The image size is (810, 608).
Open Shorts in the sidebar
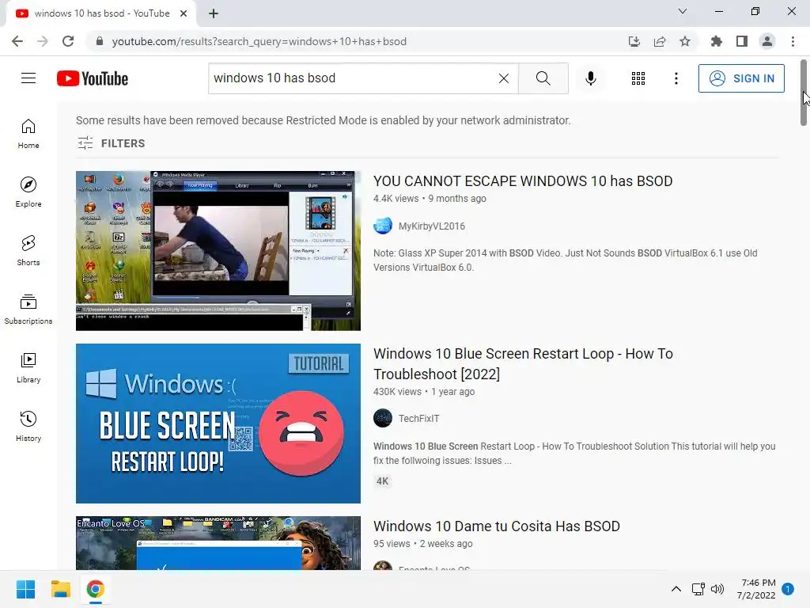(28, 251)
